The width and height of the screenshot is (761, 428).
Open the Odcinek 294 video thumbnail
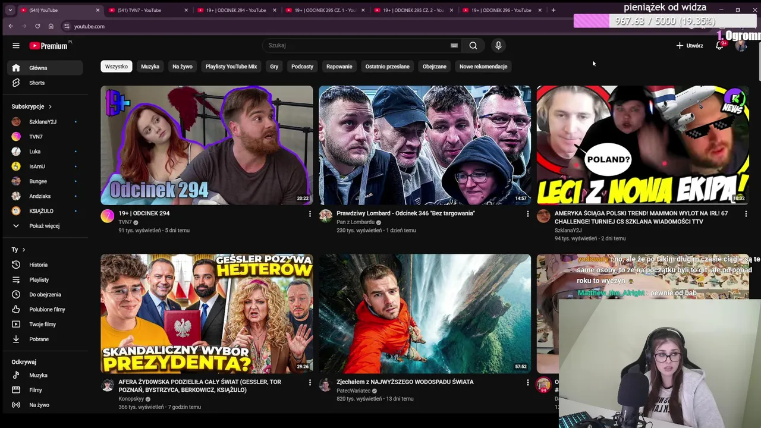pyautogui.click(x=206, y=145)
